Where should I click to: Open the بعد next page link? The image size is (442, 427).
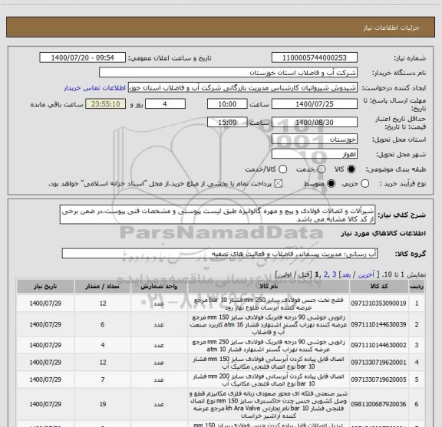point(346,274)
